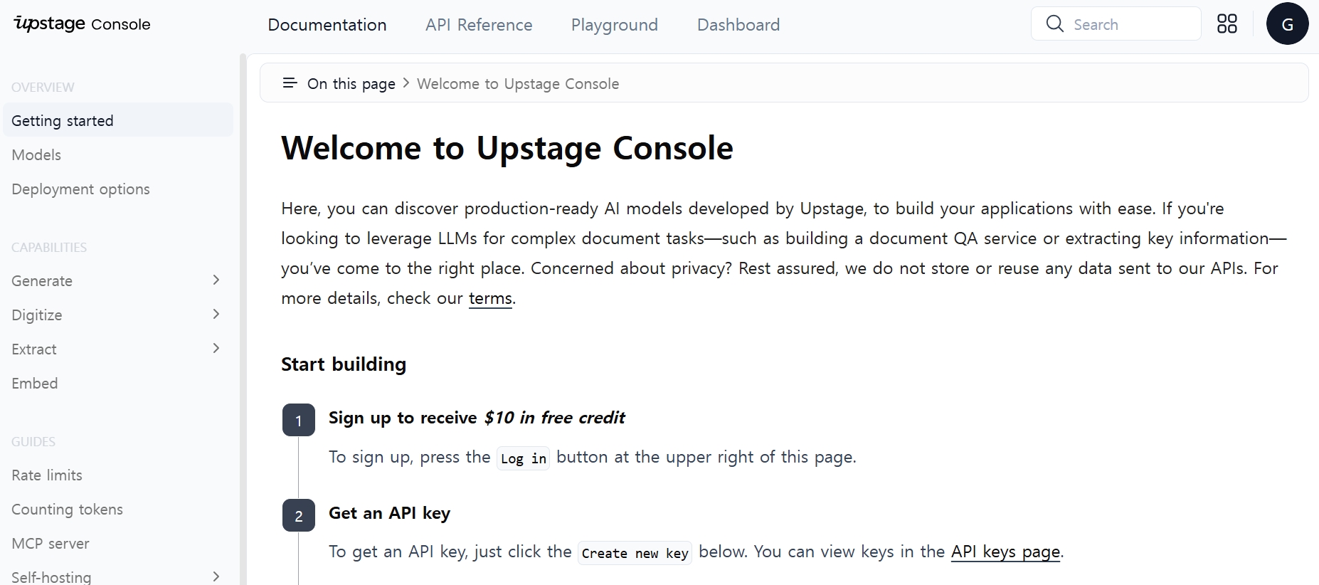Click the search magnifier icon
This screenshot has width=1319, height=585.
[1055, 24]
